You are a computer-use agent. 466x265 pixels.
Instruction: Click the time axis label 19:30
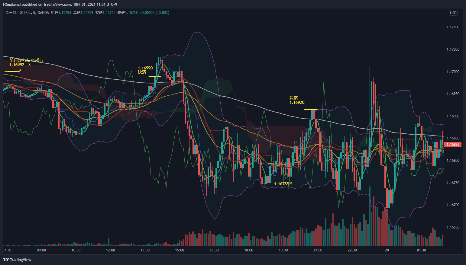(x=283, y=250)
